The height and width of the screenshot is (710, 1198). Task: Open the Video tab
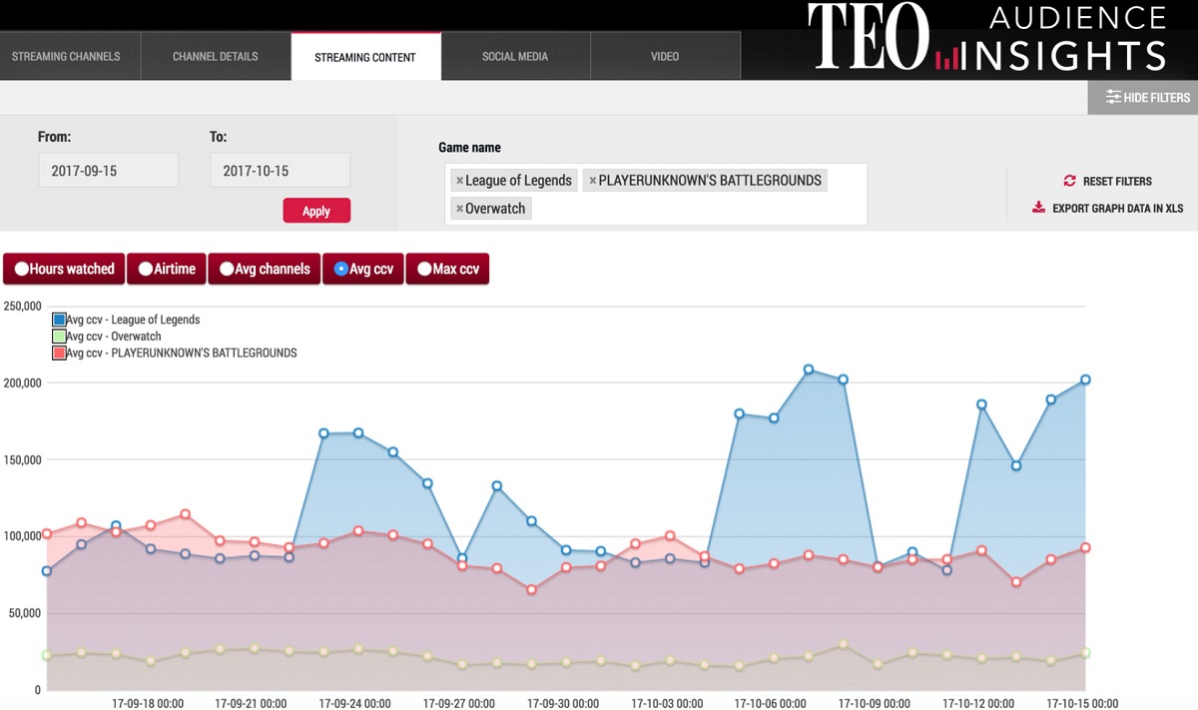pyautogui.click(x=665, y=57)
